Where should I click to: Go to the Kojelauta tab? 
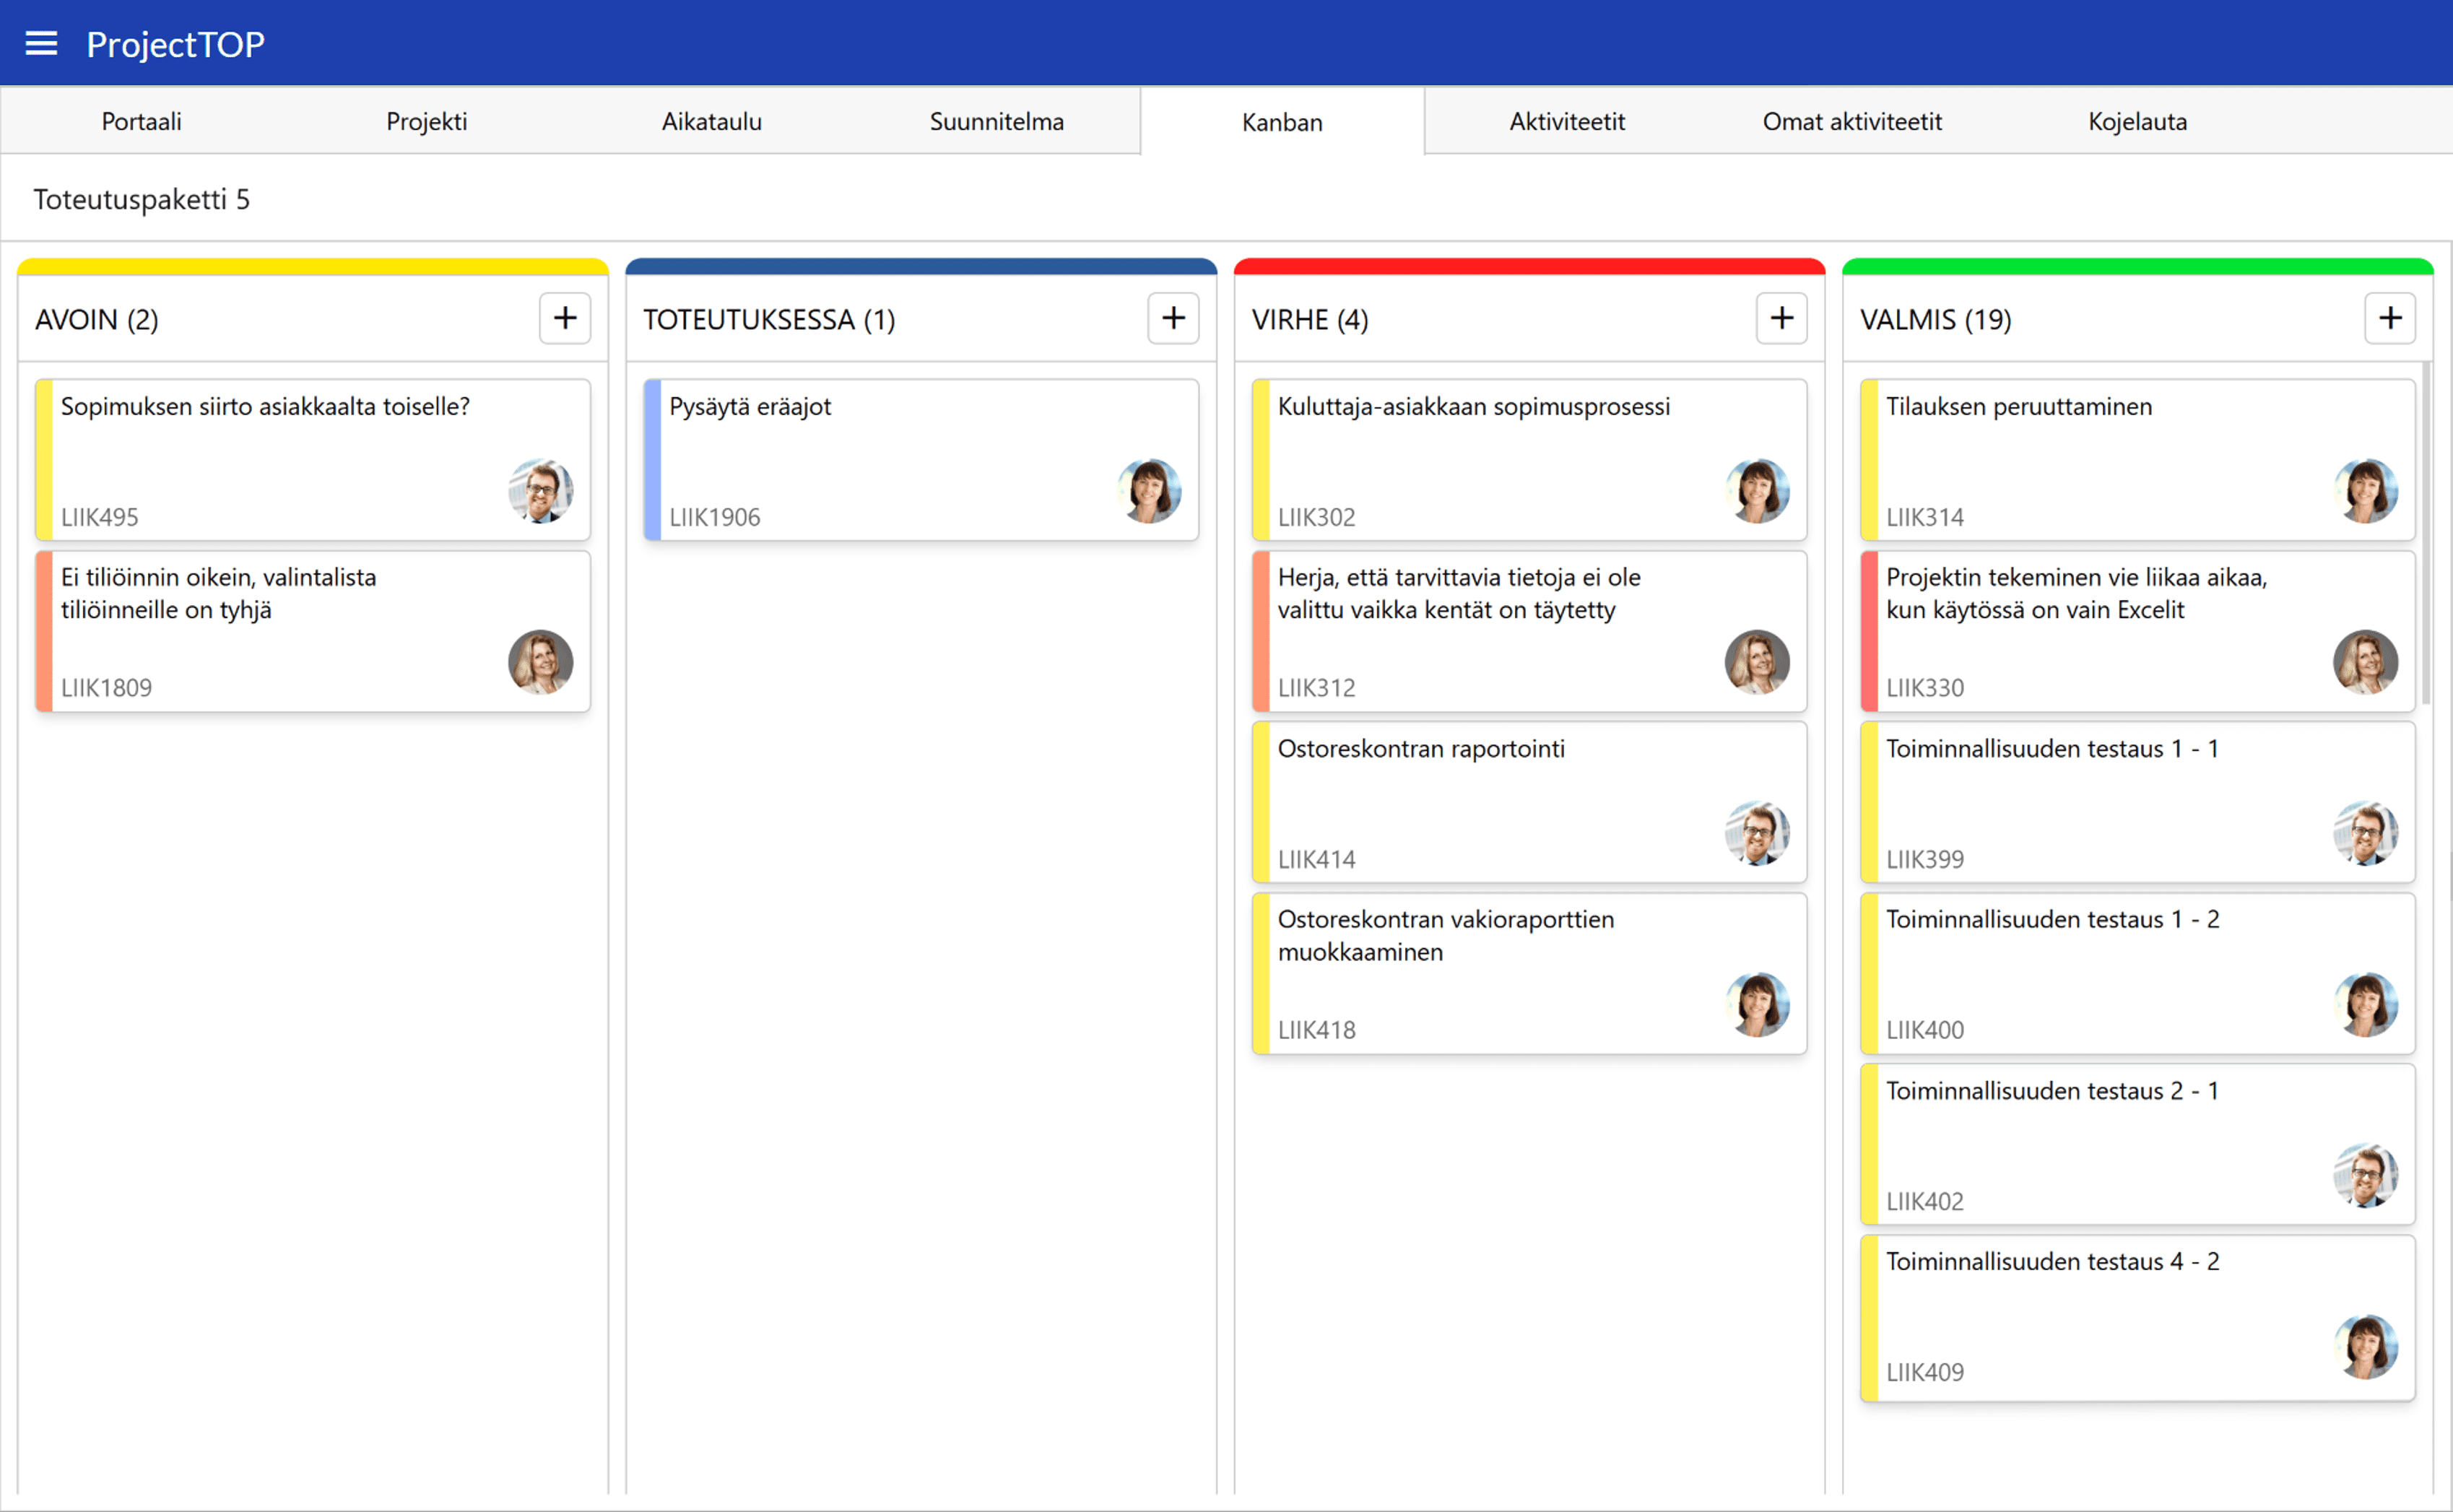(2137, 121)
